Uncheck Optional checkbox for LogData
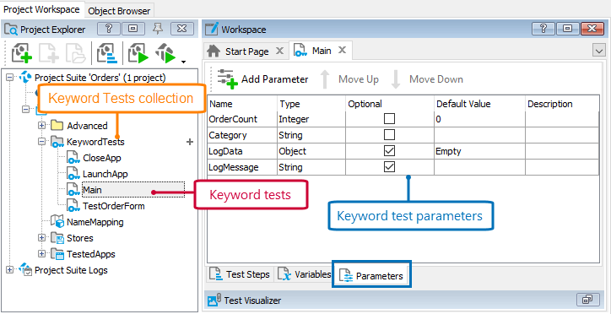 pos(389,151)
